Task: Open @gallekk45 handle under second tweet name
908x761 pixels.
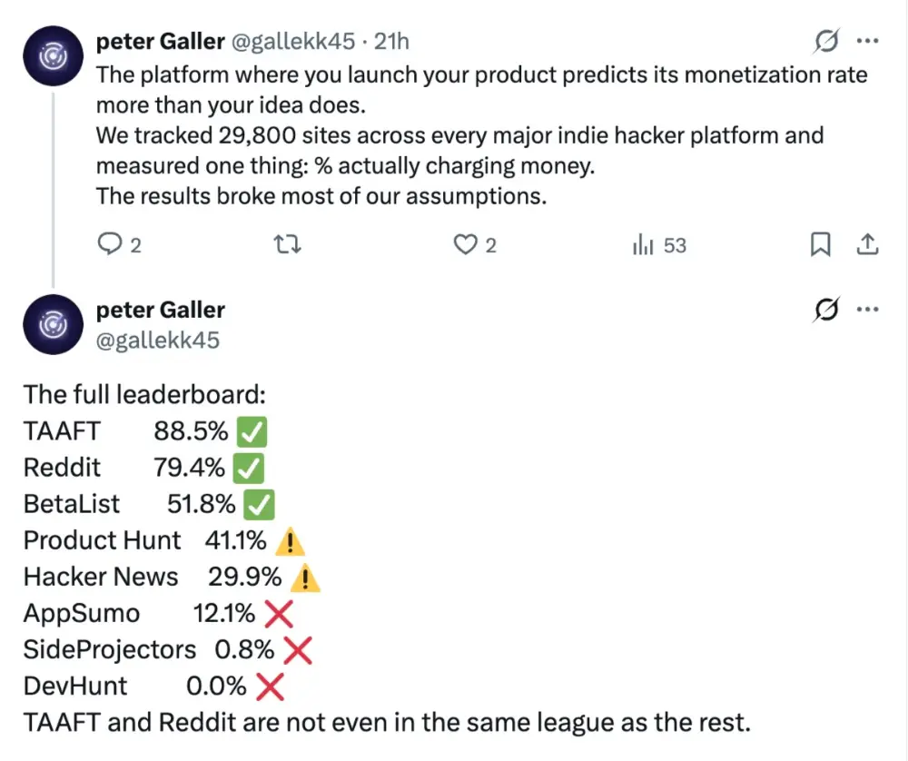Action: click(x=158, y=339)
